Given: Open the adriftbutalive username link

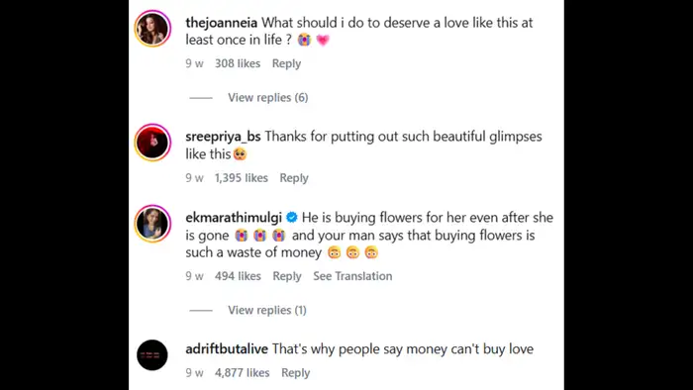Looking at the screenshot, I should click(x=227, y=349).
